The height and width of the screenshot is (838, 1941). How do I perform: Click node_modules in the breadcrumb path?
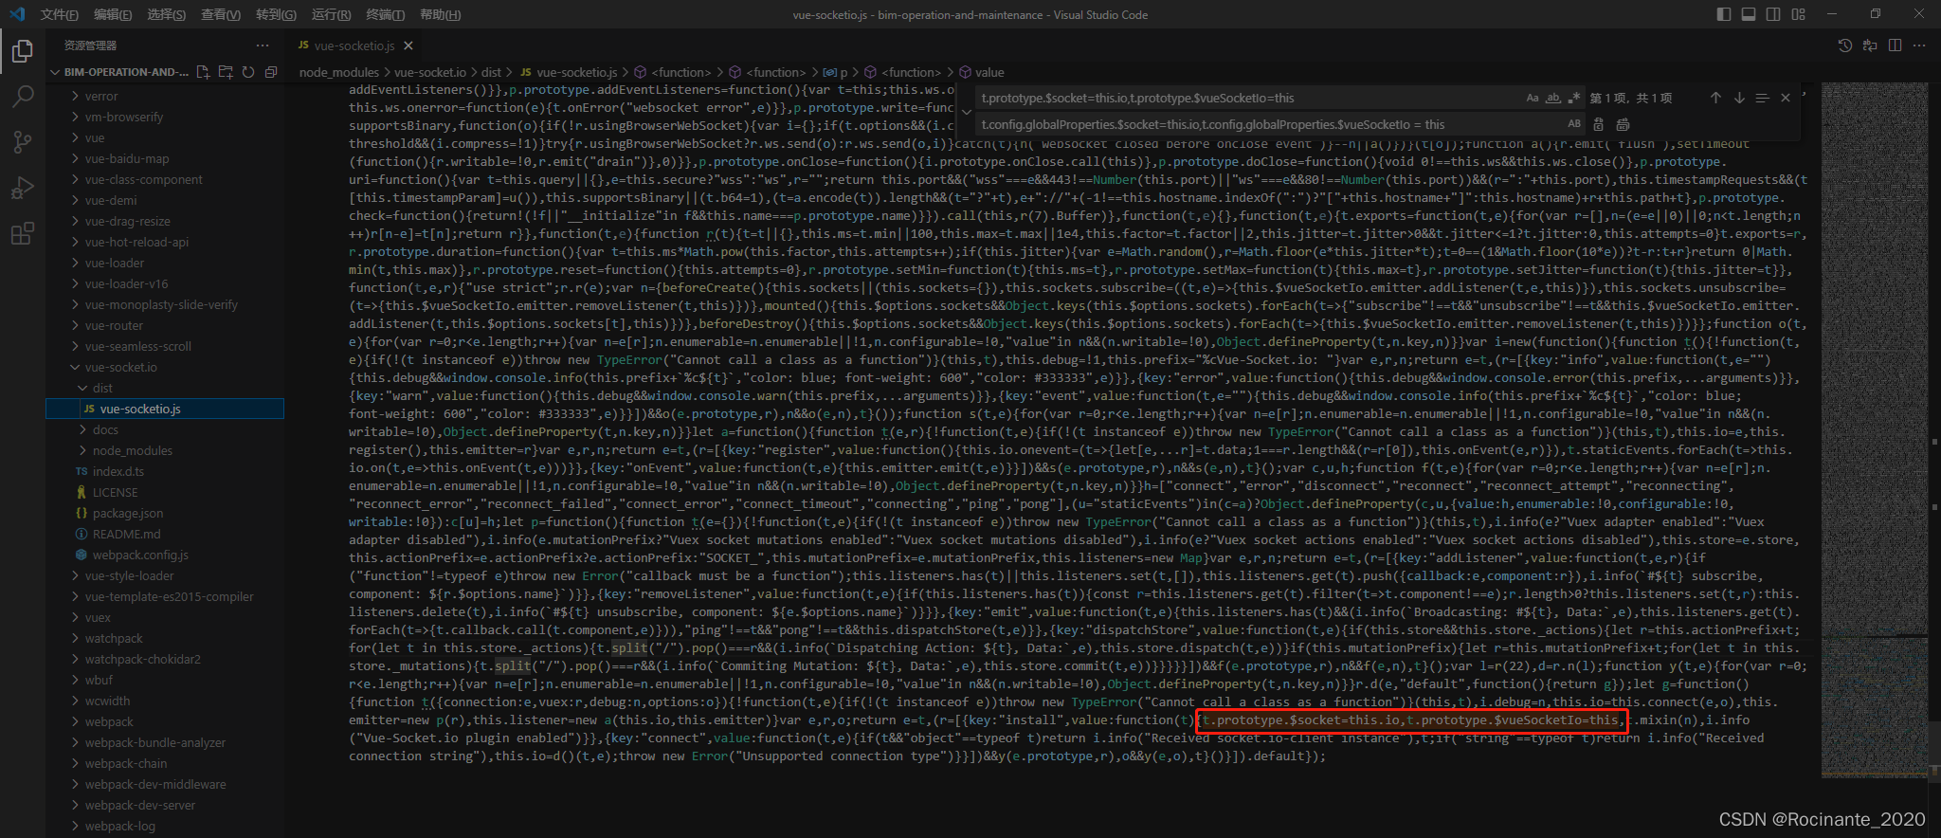coord(338,72)
